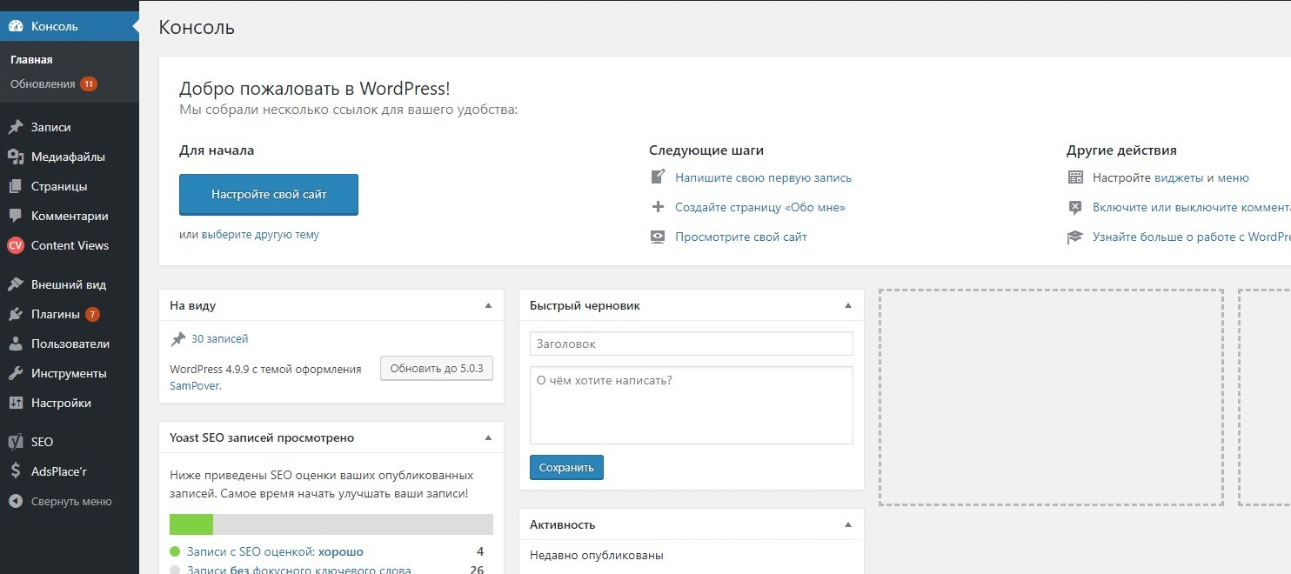Open the '30 записей' link
This screenshot has width=1291, height=574.
pos(219,339)
